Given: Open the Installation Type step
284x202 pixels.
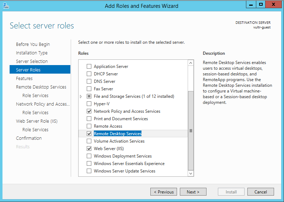Looking at the screenshot, I should (x=32, y=53).
